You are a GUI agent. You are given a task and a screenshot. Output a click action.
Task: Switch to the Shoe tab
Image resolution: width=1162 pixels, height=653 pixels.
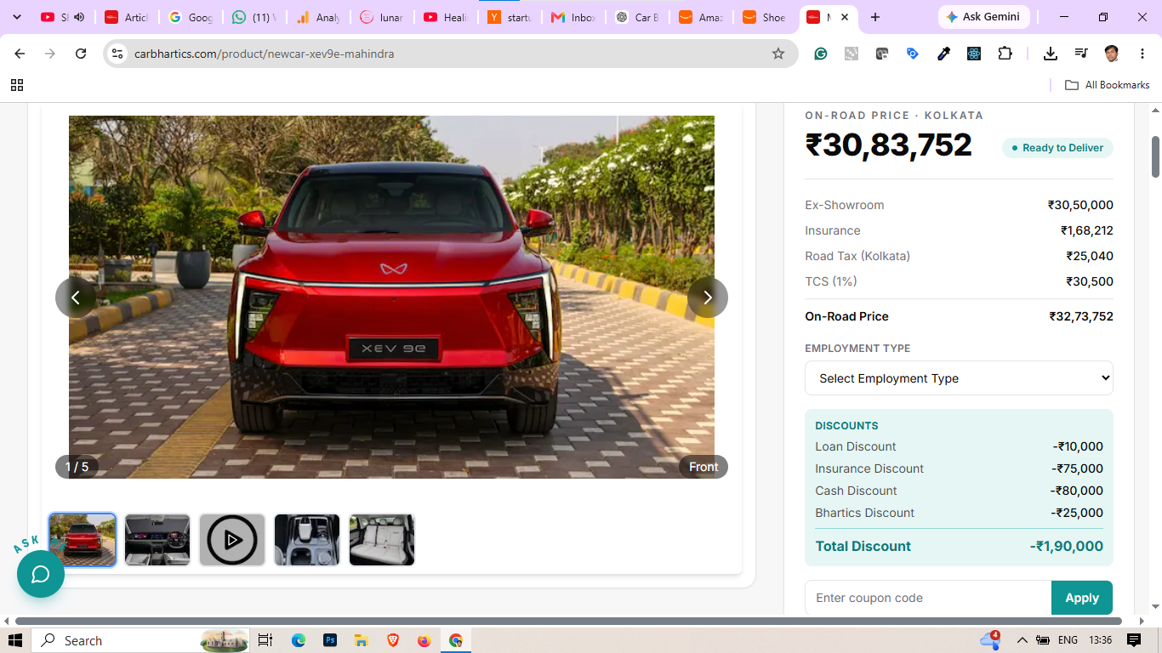pyautogui.click(x=765, y=17)
